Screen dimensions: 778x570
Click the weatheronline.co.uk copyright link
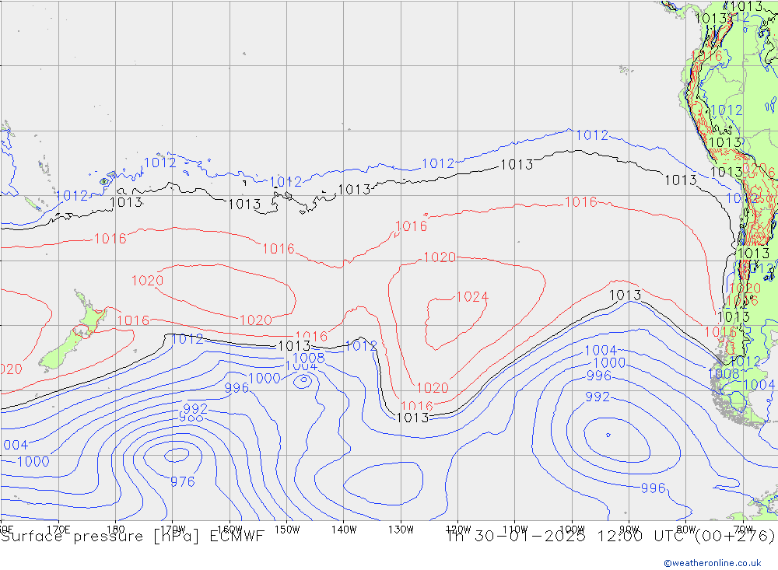(x=712, y=562)
